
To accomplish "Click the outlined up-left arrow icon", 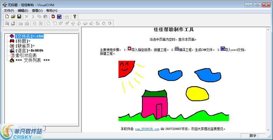I will [104, 23].
